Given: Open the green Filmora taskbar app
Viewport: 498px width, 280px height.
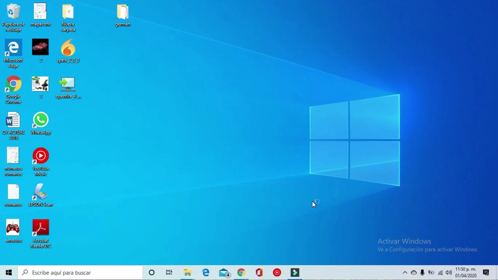Looking at the screenshot, I should tap(295, 273).
